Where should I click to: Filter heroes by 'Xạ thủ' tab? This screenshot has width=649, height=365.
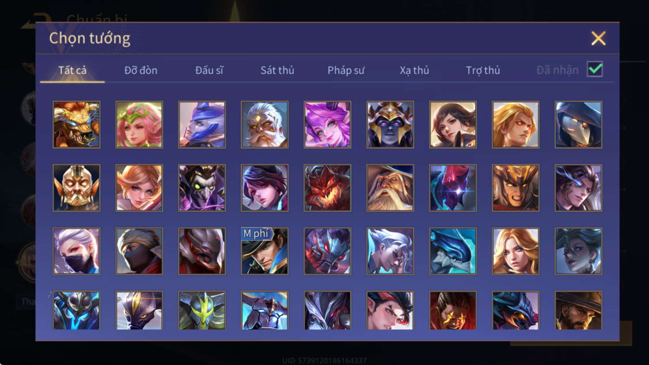coord(414,70)
